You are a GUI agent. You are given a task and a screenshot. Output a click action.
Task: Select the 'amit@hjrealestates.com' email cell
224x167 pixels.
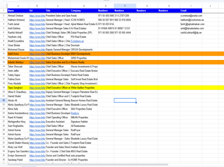[191, 28]
